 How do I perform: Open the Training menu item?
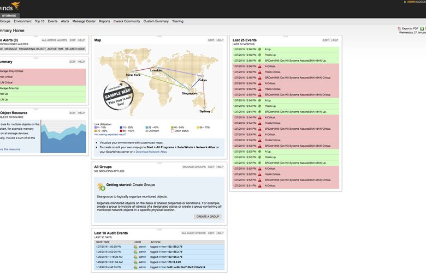(177, 21)
